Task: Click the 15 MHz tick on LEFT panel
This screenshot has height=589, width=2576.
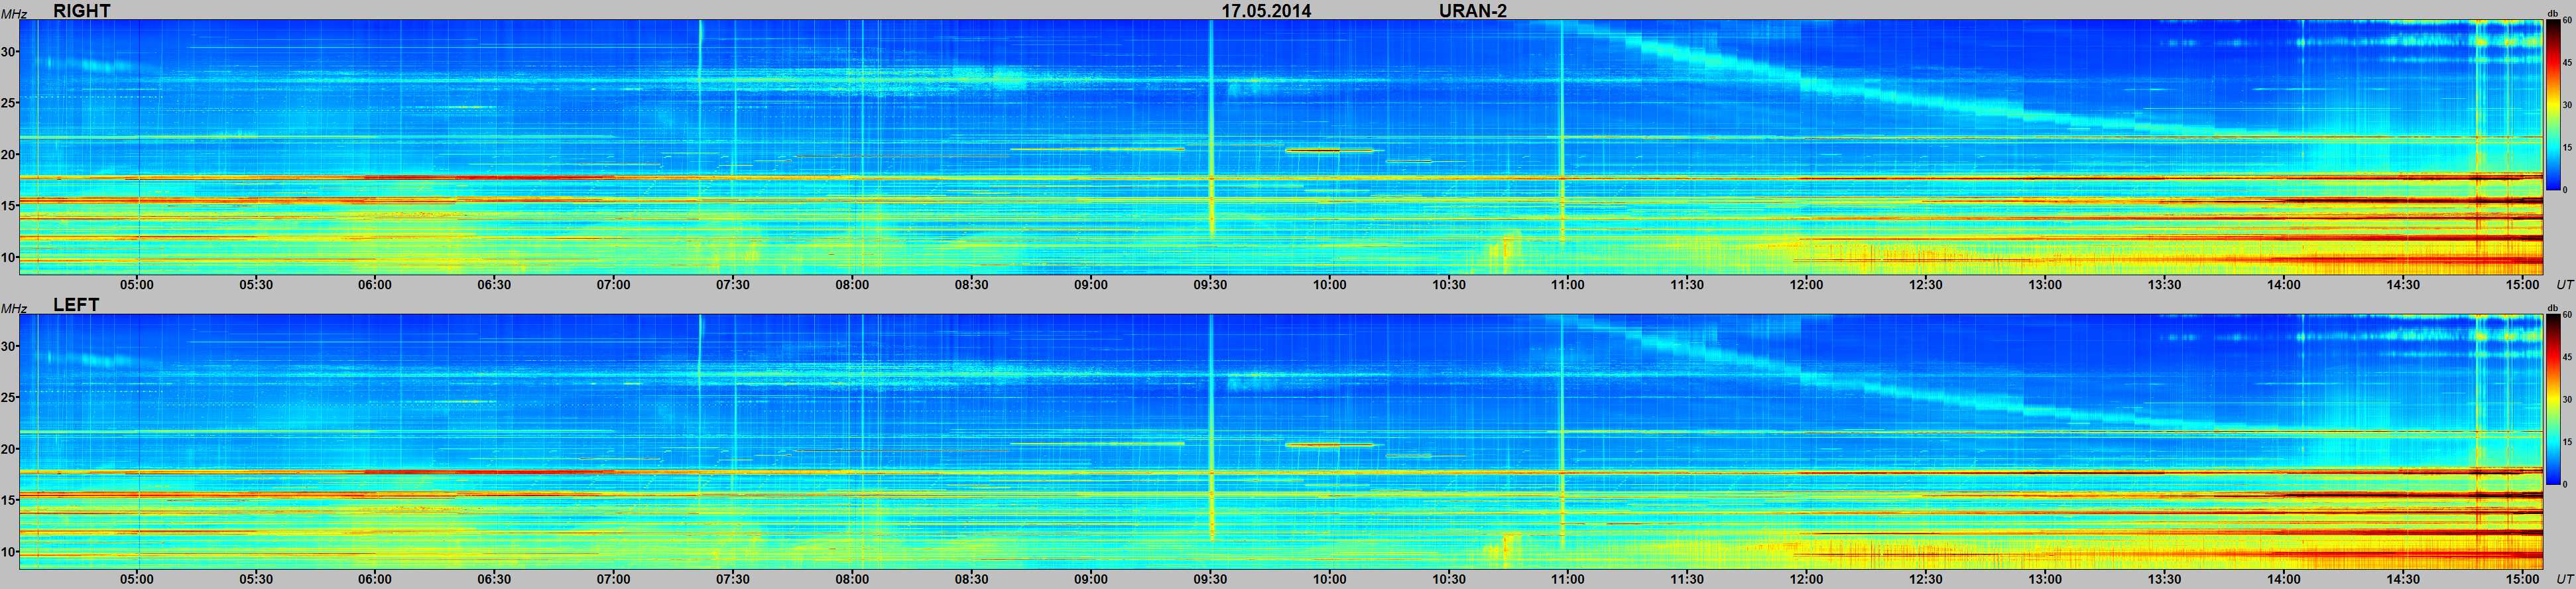Action: (8, 500)
